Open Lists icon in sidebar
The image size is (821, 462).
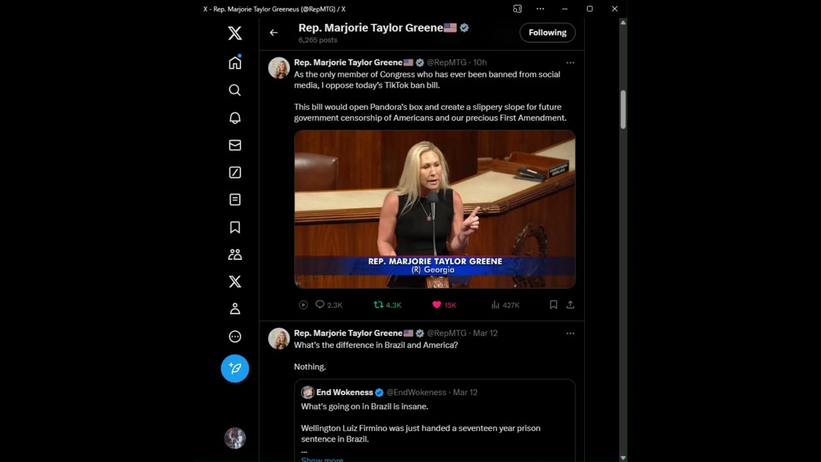pos(235,200)
